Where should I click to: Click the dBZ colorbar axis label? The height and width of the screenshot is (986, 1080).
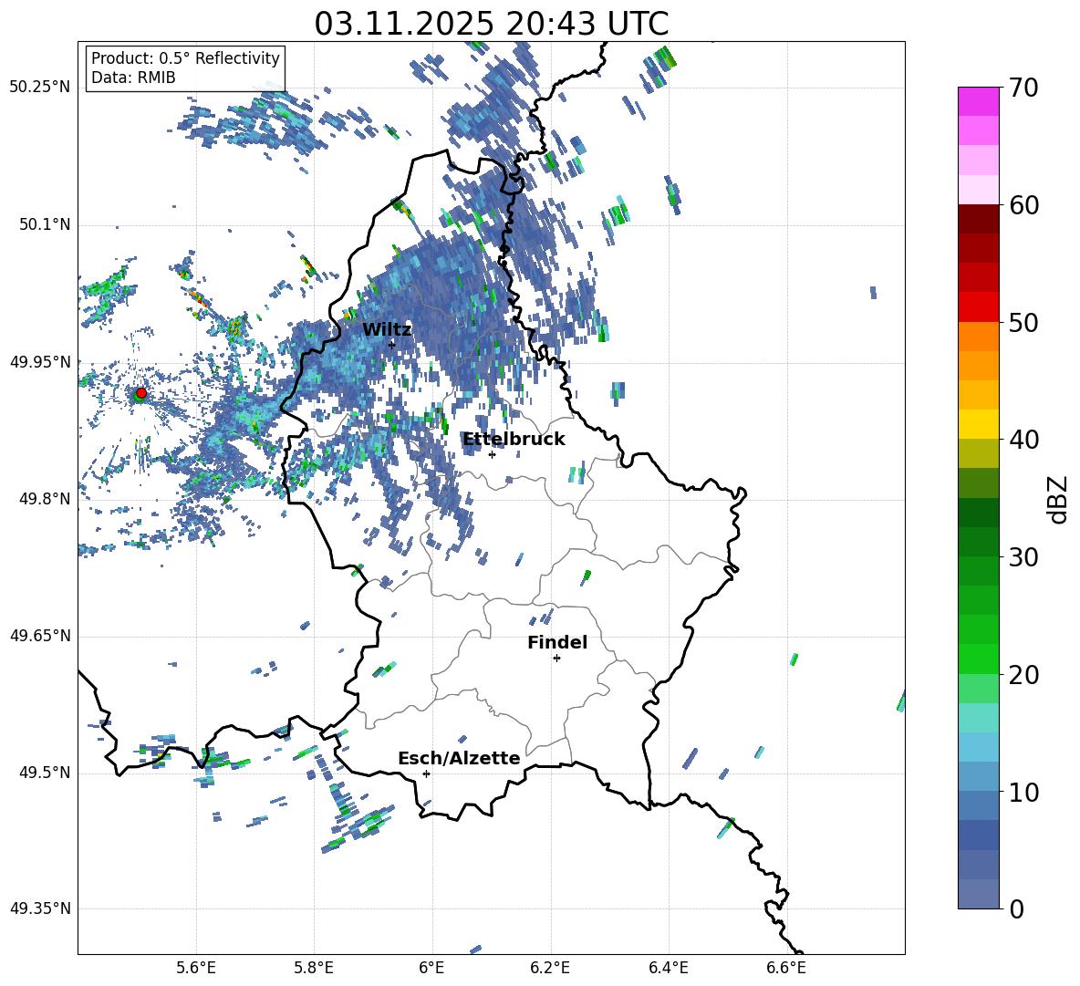coord(1058,499)
